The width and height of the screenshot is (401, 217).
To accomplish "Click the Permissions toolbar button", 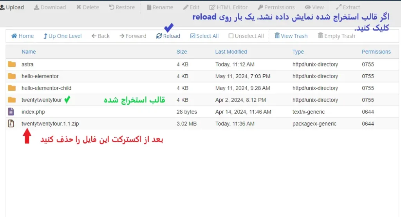I will pos(276,7).
